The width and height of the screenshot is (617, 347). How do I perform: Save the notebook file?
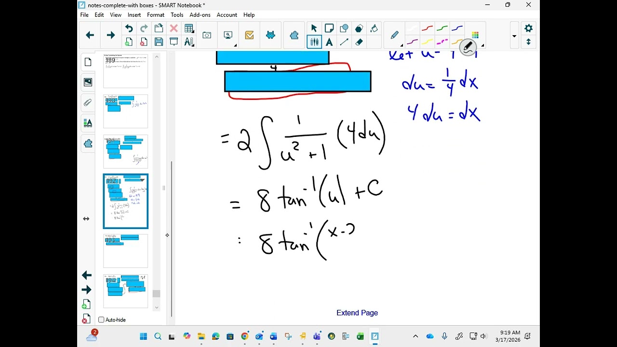click(x=159, y=42)
